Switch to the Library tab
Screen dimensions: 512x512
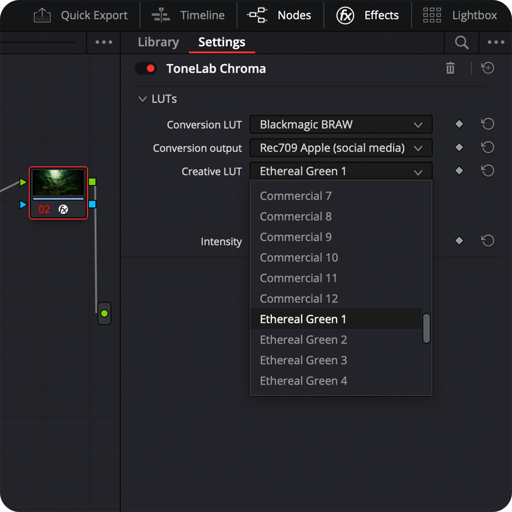[158, 42]
